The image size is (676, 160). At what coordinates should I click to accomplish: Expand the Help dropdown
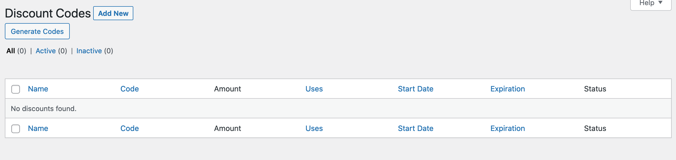[650, 3]
